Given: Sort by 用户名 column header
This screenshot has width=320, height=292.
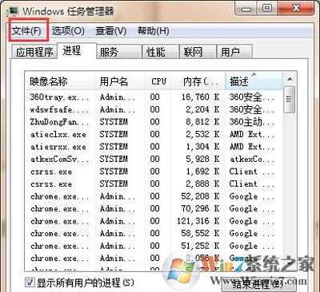Looking at the screenshot, I should tap(120, 81).
